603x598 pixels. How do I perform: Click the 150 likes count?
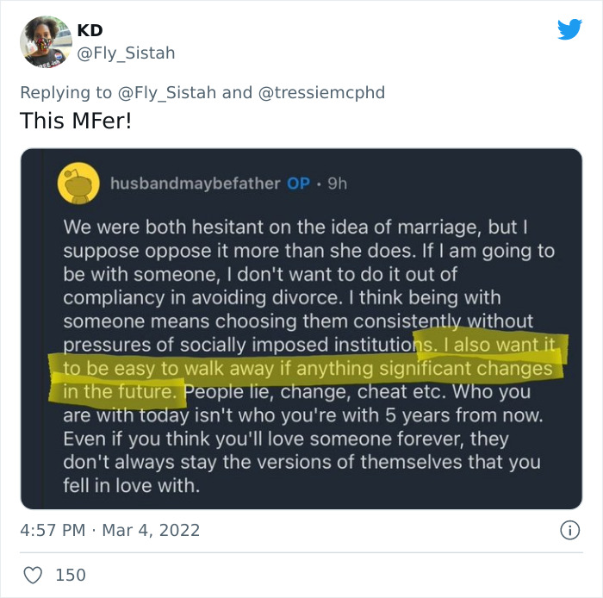coord(71,574)
